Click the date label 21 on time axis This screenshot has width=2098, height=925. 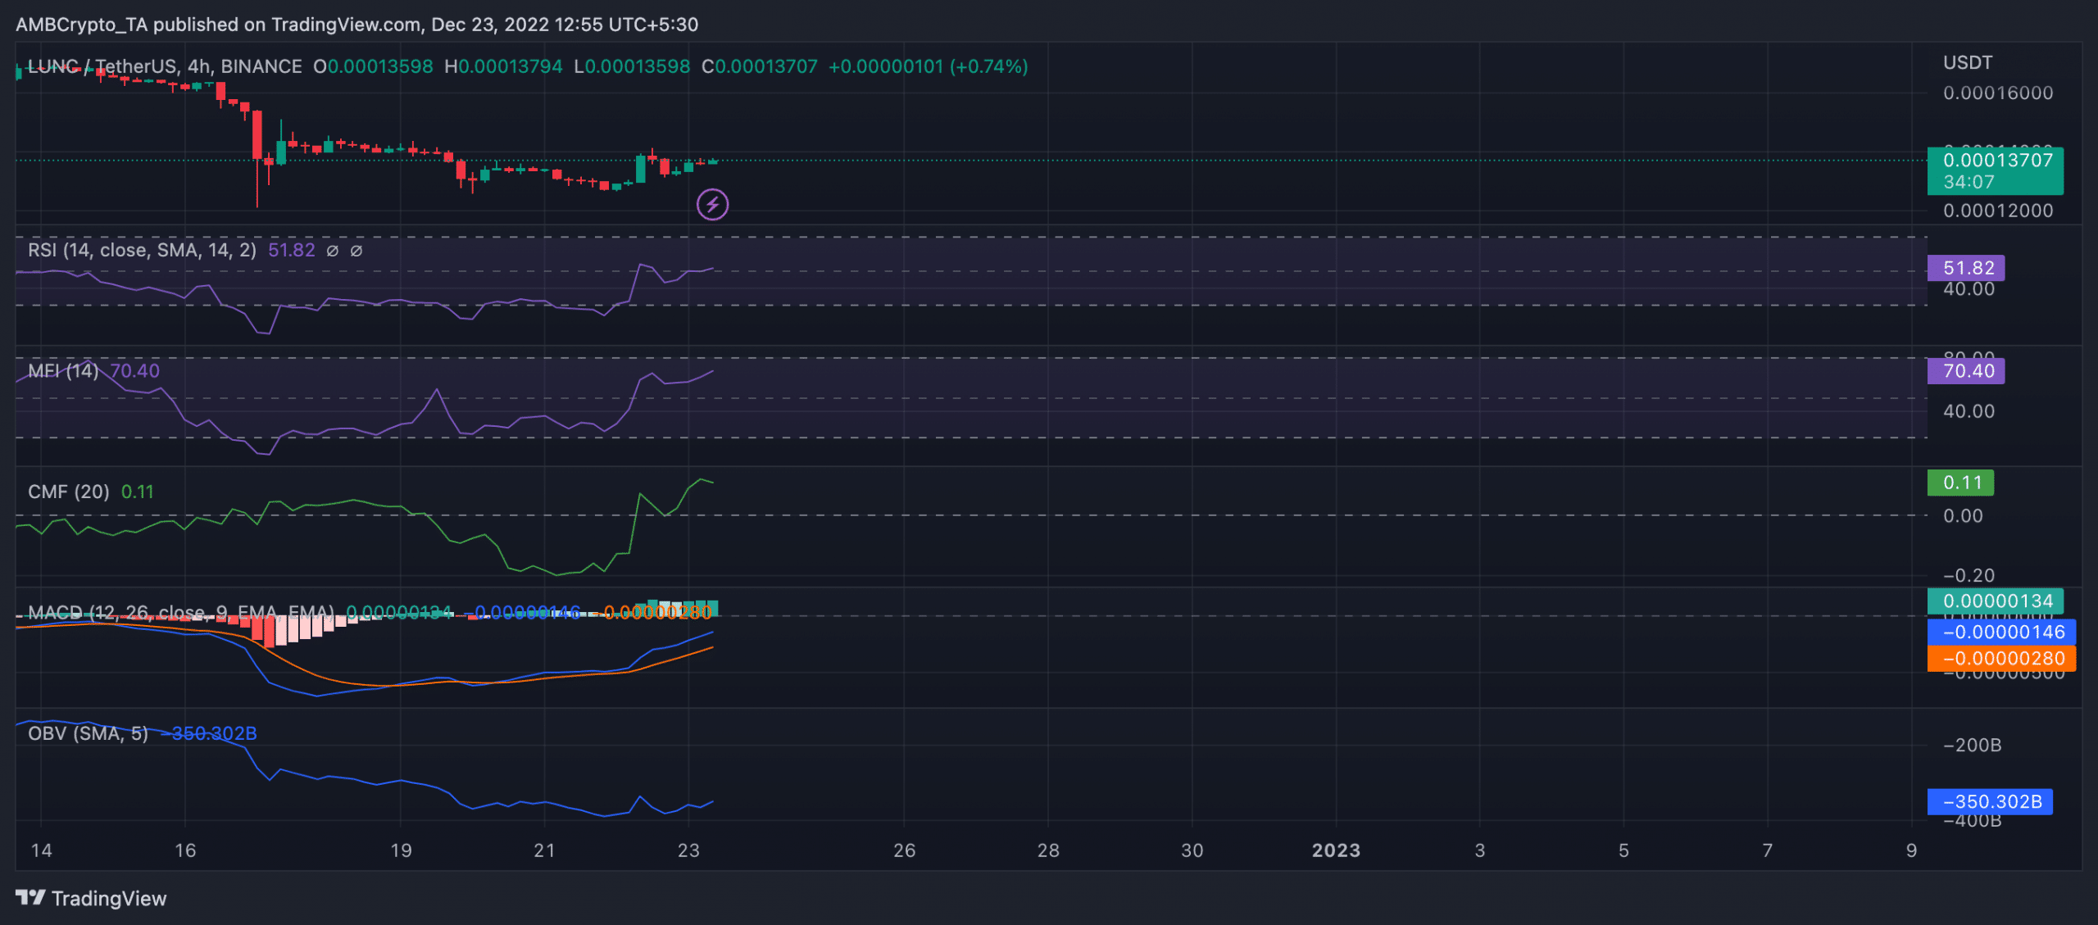pos(544,850)
